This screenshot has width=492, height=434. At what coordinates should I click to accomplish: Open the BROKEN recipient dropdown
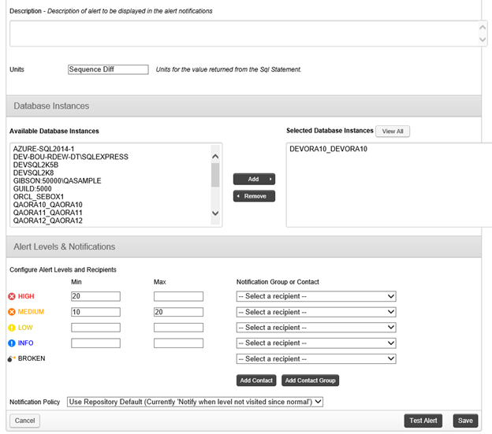coord(316,359)
